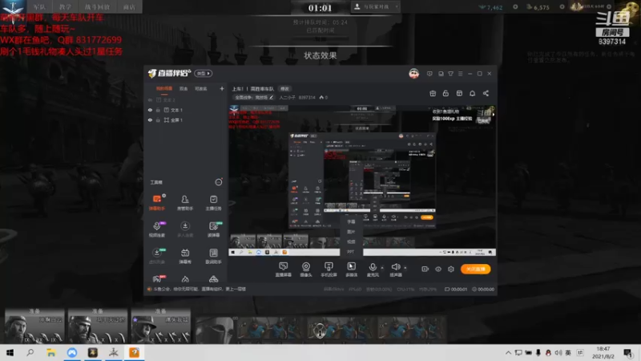This screenshot has width=641, height=361.
Task: Select the second scene tab
Action: pos(183,88)
